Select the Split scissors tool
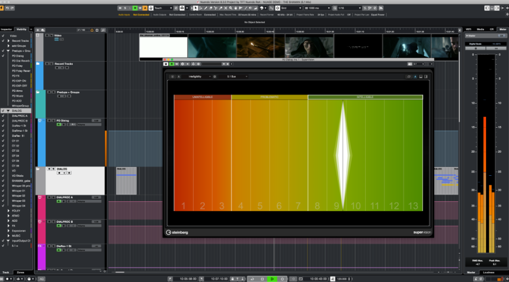Screen dimensions: 509x282 [215, 8]
